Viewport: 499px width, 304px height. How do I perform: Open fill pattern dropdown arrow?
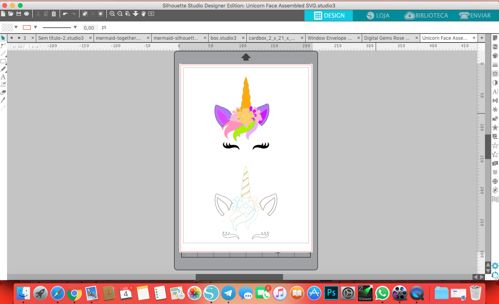(16, 27)
